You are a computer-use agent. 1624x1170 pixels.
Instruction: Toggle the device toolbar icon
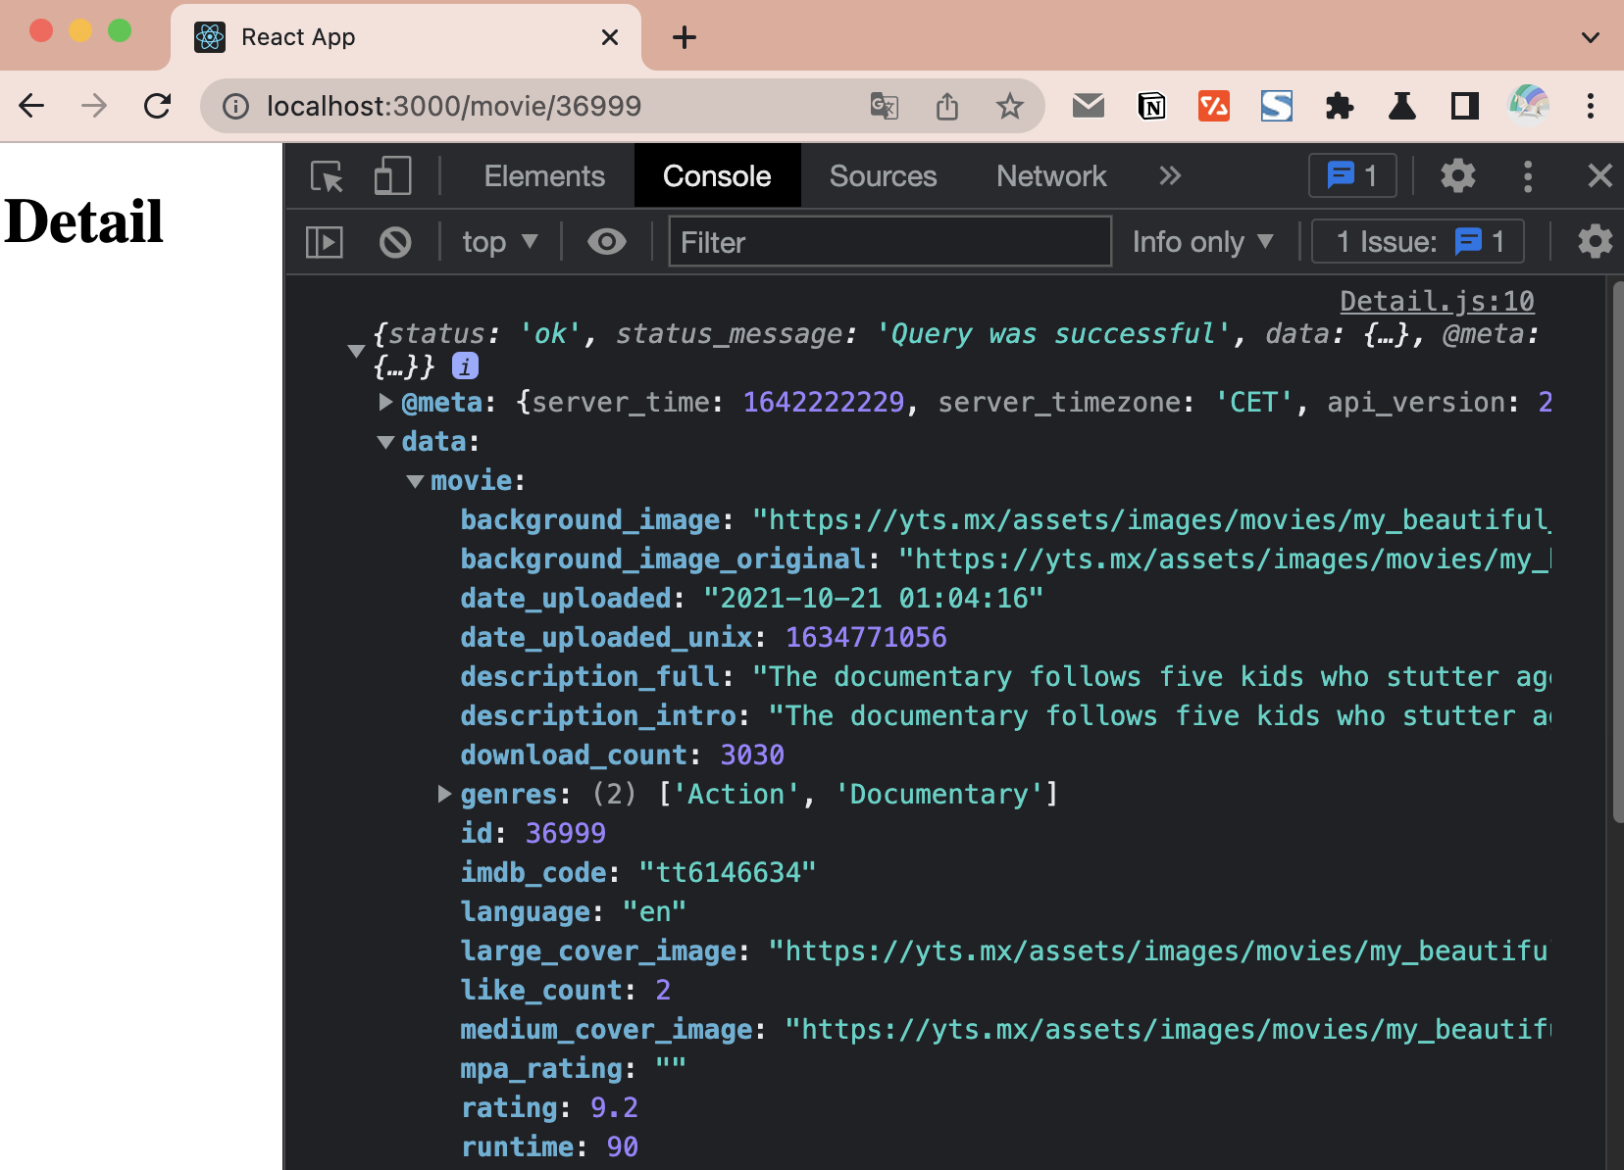pyautogui.click(x=392, y=176)
